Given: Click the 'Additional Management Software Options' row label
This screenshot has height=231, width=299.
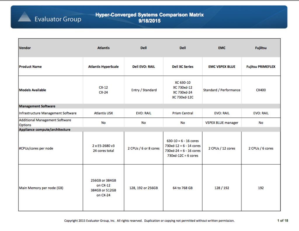Looking at the screenshot, I should click(x=45, y=122).
